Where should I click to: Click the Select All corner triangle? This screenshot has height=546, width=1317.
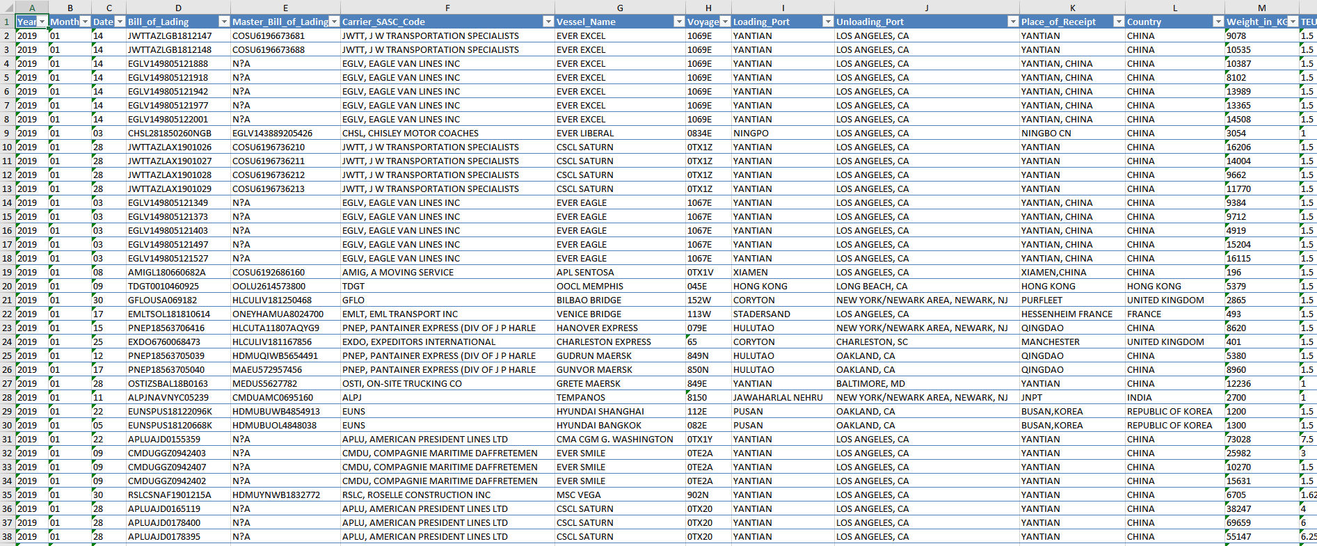[7, 8]
